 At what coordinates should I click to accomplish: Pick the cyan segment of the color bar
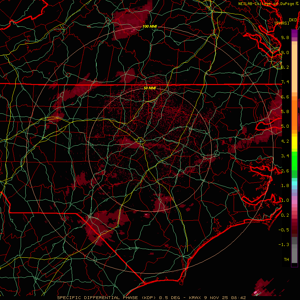pos(294,183)
